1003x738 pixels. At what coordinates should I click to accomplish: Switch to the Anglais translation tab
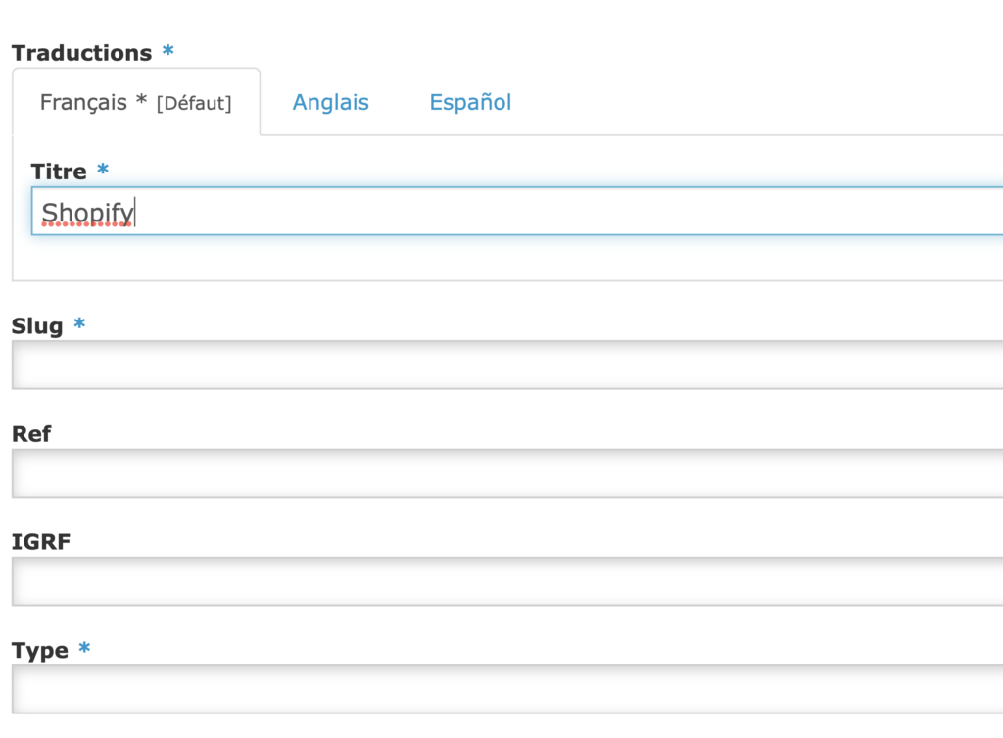click(330, 102)
